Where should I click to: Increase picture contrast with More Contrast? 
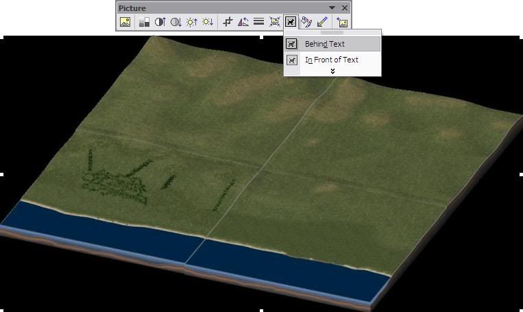click(x=160, y=22)
